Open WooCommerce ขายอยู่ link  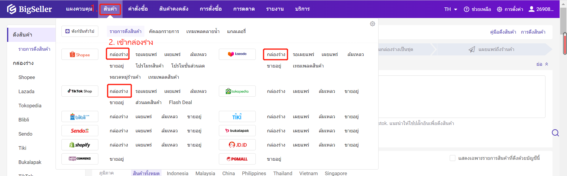(117, 159)
